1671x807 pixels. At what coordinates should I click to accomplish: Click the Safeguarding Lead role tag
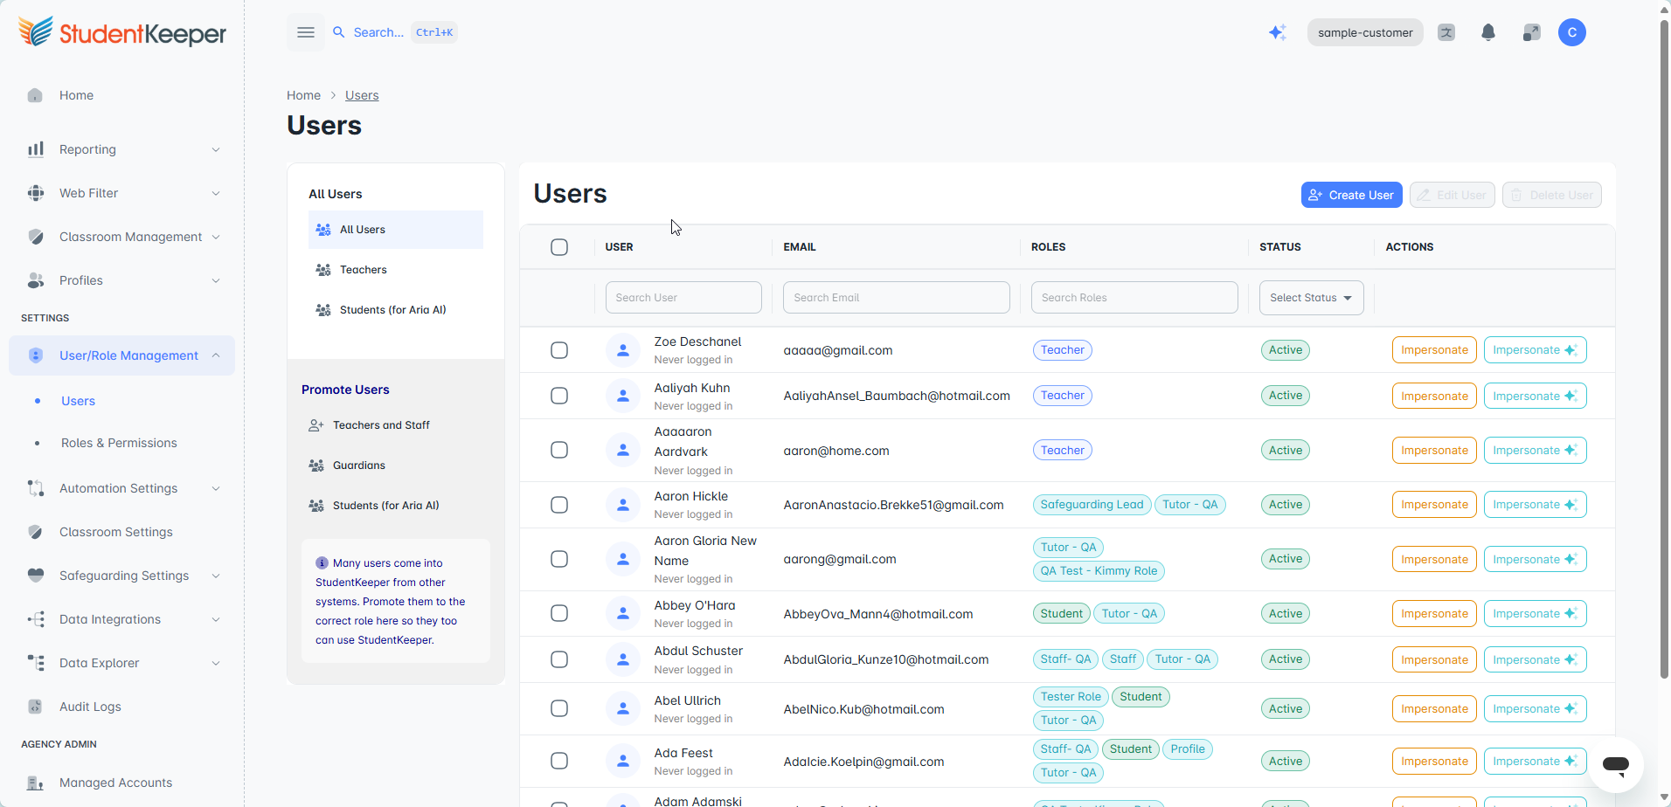(x=1092, y=505)
